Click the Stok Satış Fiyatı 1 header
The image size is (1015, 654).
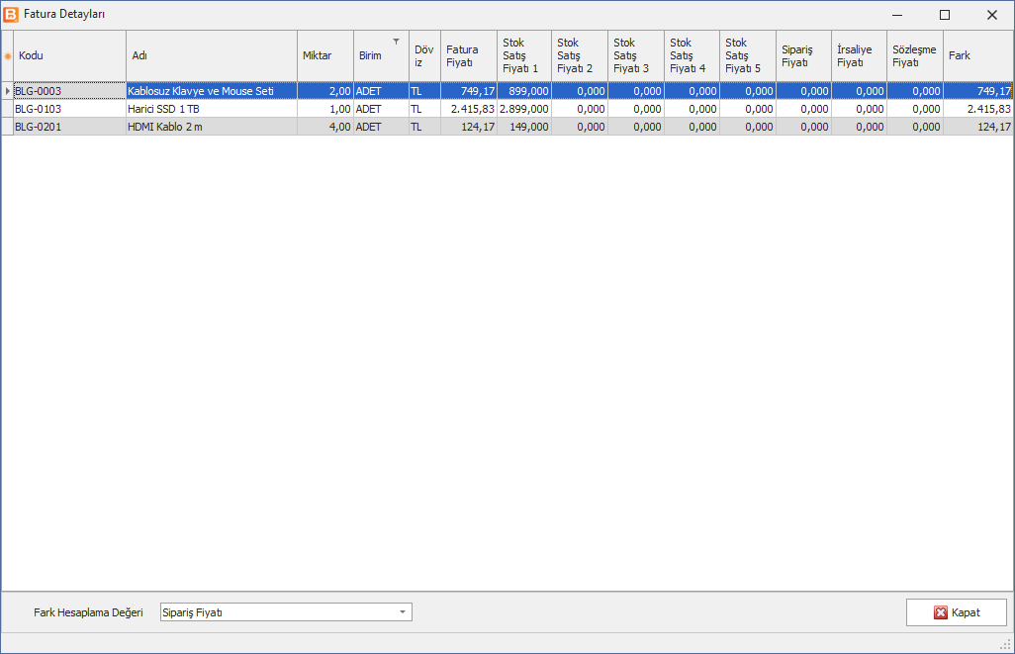click(524, 55)
